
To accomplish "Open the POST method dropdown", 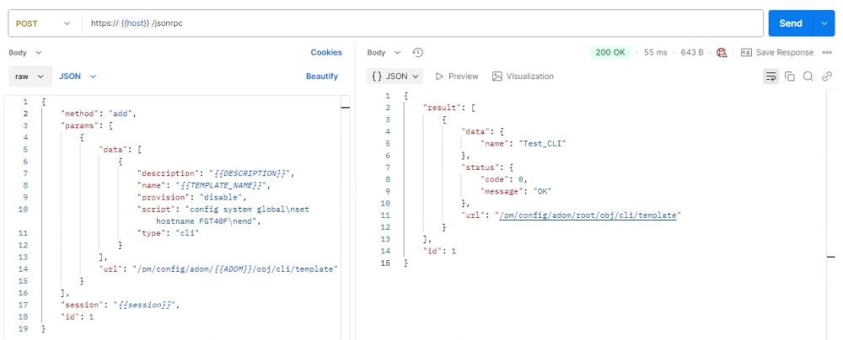I will pyautogui.click(x=44, y=23).
